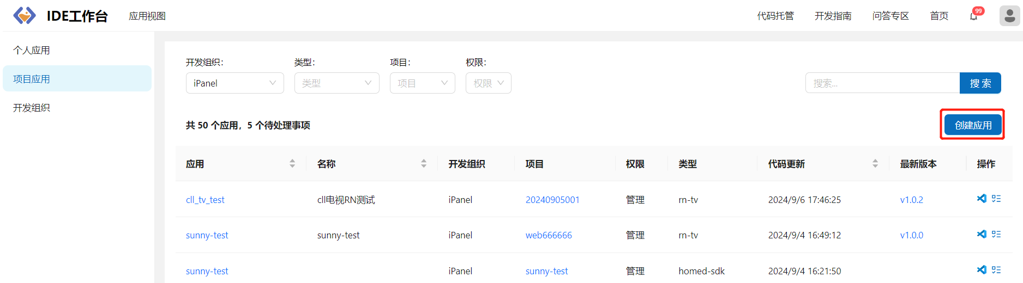Click the notification bell icon

973,16
